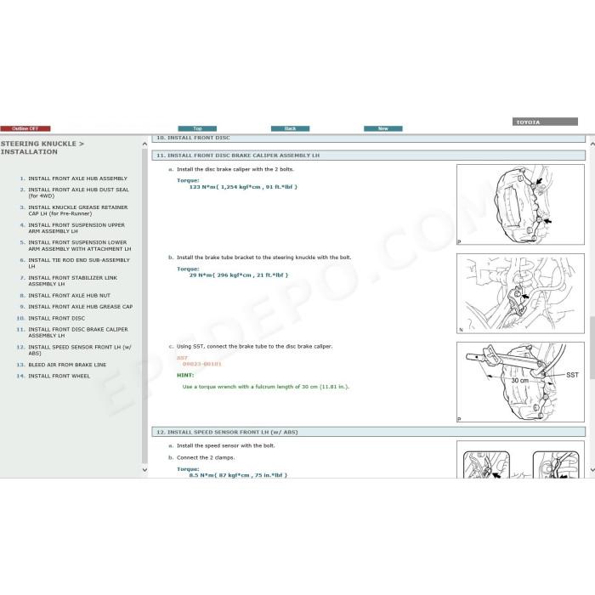
Task: Click the main content scroll up arrow
Action: tap(592, 144)
